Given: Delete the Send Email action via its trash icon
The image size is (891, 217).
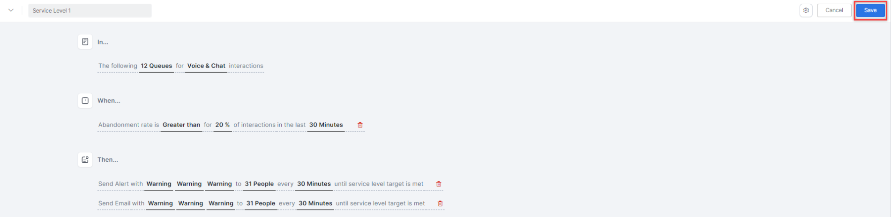Looking at the screenshot, I should 440,203.
